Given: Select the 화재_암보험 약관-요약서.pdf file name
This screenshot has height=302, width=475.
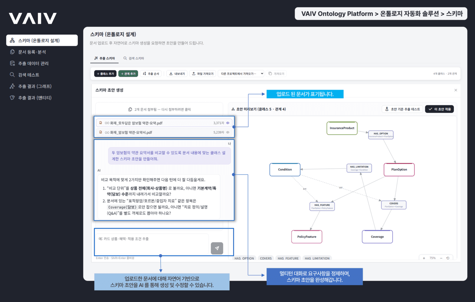Looking at the screenshot, I should tap(128, 132).
